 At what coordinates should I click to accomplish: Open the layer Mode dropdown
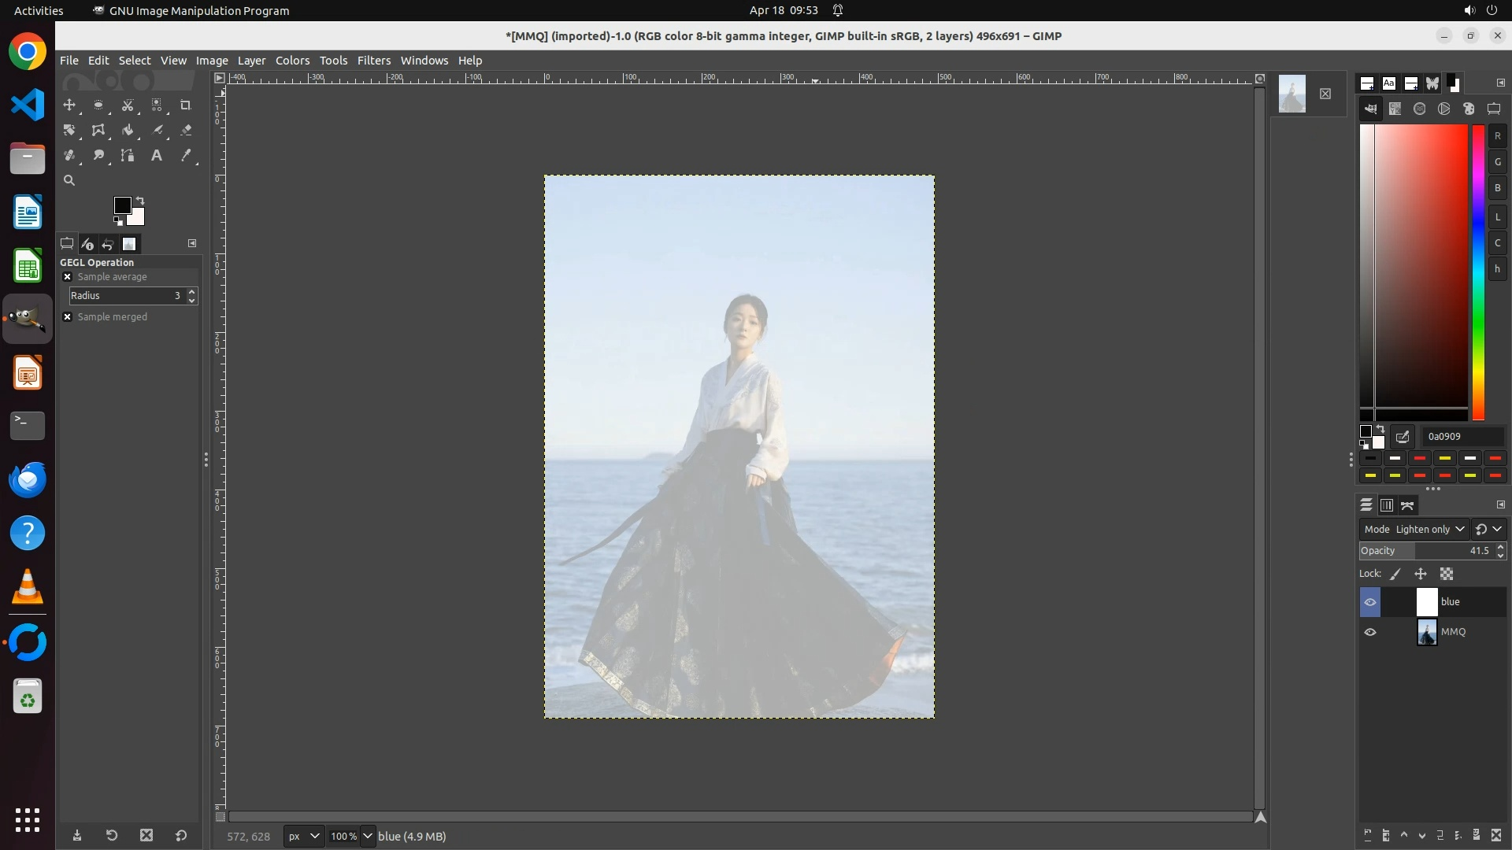tap(1422, 529)
